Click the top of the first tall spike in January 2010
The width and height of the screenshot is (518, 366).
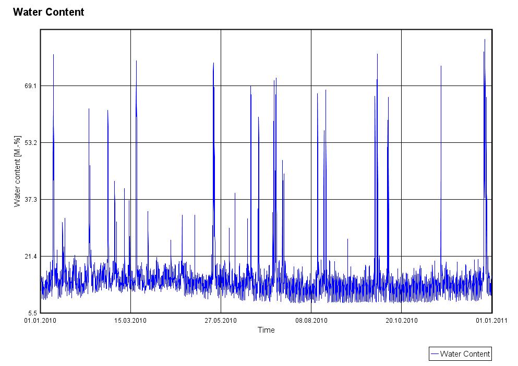click(x=53, y=55)
